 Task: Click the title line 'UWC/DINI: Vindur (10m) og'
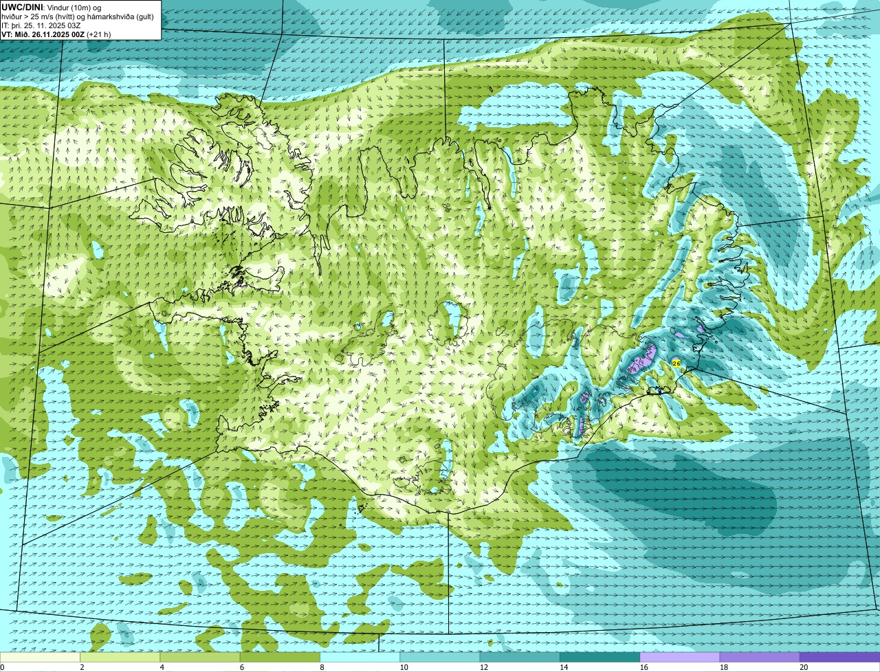click(x=52, y=7)
